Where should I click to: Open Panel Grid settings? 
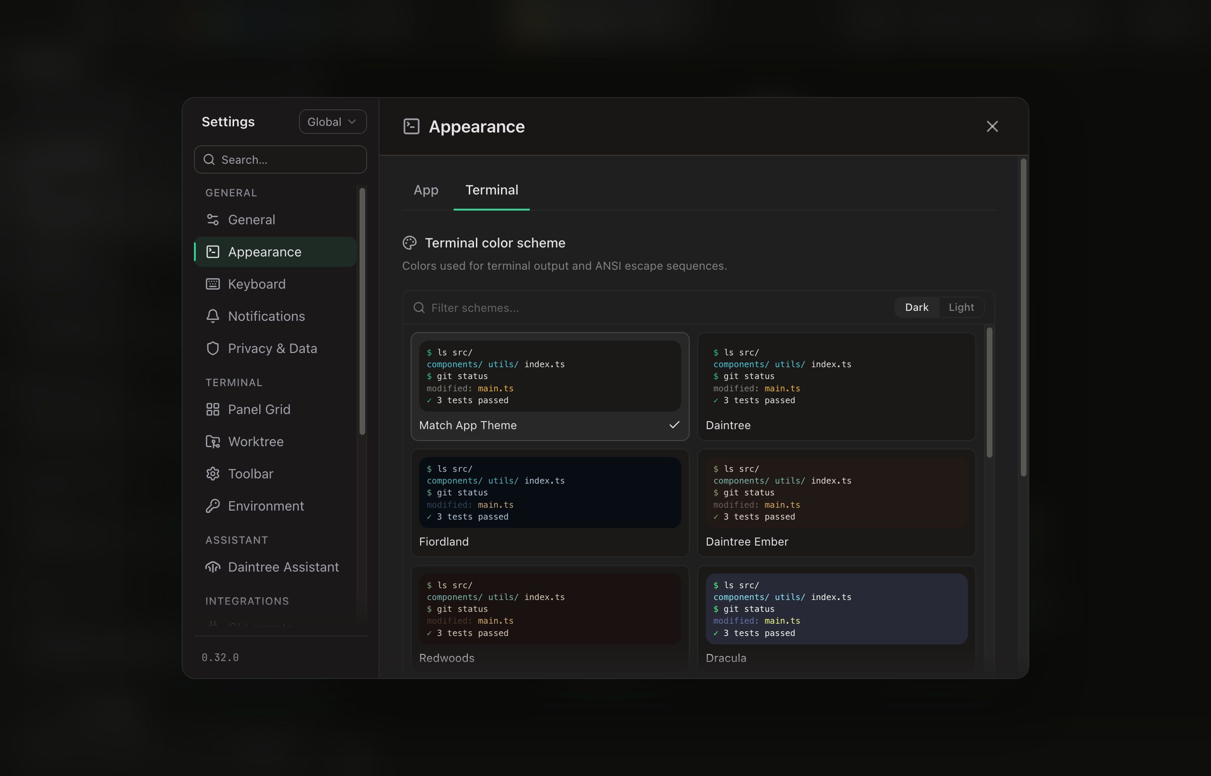[x=275, y=410]
